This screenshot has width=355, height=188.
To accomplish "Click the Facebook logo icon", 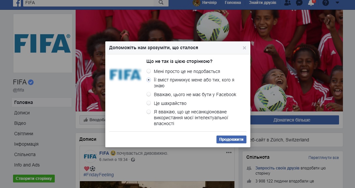I will pos(17,3).
